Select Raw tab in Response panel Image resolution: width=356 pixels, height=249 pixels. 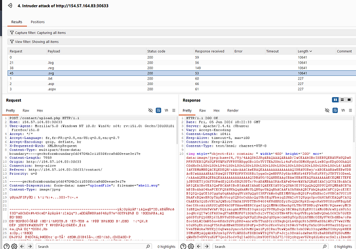coord(202,110)
